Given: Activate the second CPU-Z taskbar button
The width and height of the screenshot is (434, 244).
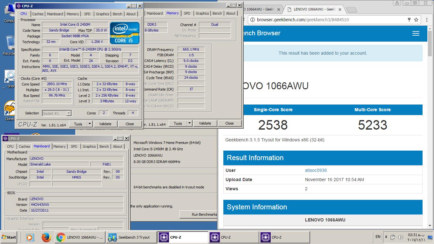Looking at the screenshot, I should (x=234, y=237).
